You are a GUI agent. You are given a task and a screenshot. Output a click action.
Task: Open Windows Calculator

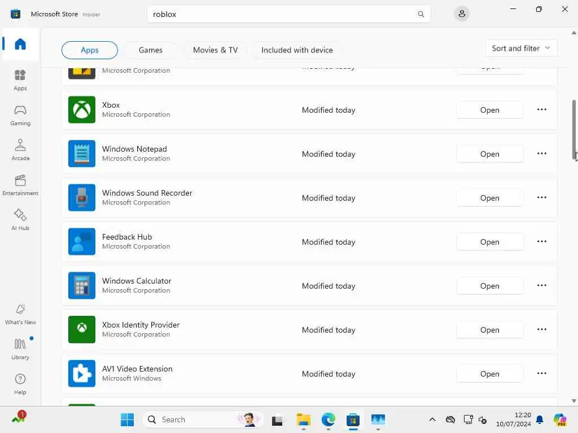click(x=489, y=286)
